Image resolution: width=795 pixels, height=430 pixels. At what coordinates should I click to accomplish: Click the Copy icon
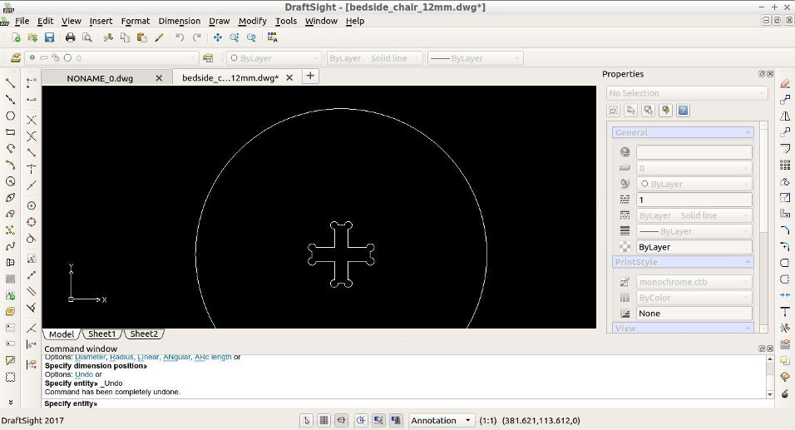click(x=125, y=37)
